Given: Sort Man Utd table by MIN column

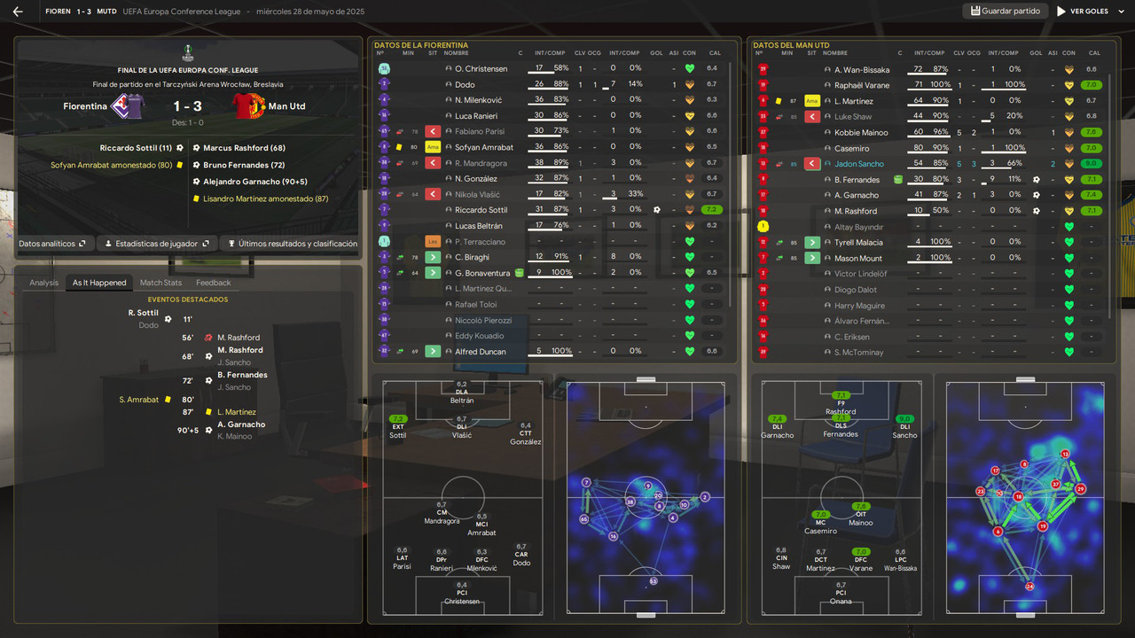Looking at the screenshot, I should click(x=787, y=53).
